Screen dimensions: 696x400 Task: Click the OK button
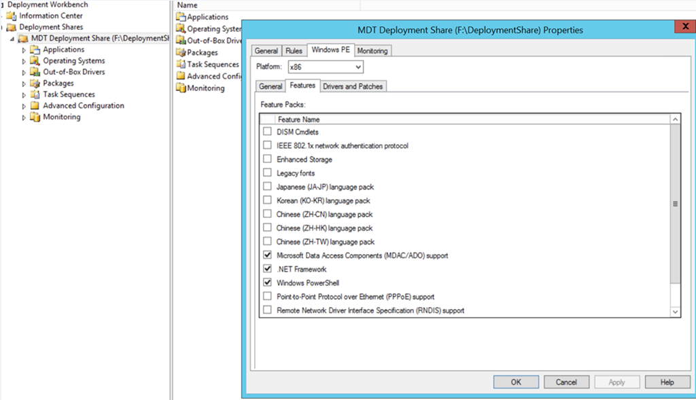pos(516,382)
